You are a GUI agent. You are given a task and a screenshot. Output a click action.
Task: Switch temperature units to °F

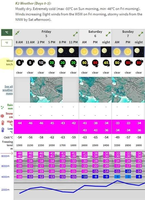click(x=7, y=43)
